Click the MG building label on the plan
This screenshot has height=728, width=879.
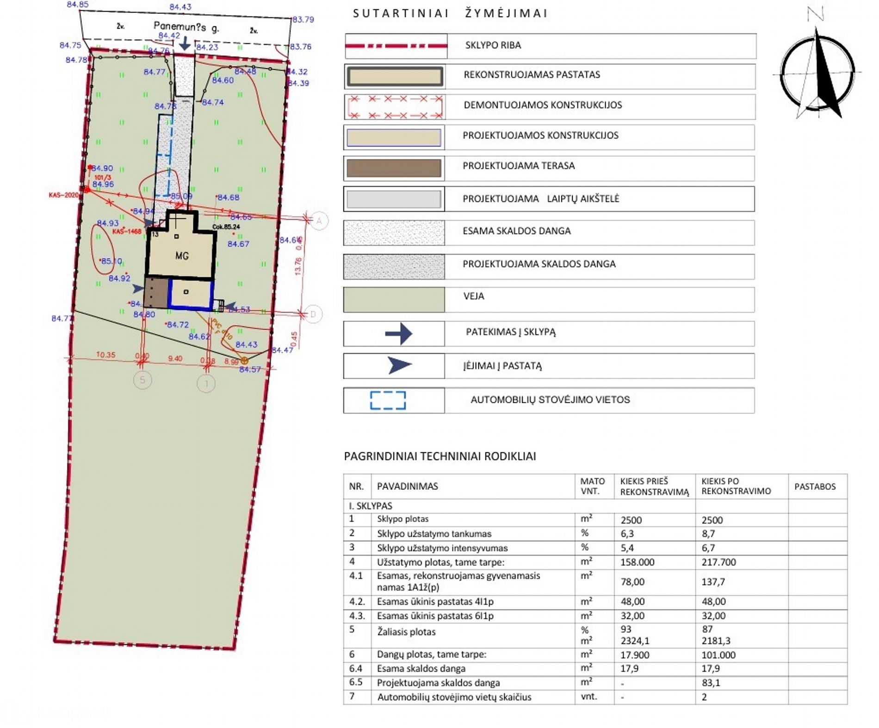tap(182, 256)
